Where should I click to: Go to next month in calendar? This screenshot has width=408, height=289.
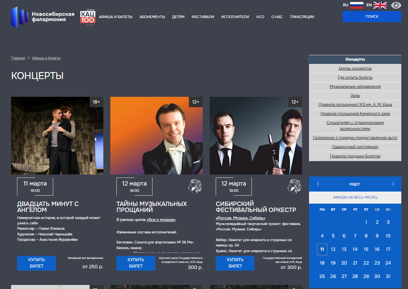(x=393, y=184)
